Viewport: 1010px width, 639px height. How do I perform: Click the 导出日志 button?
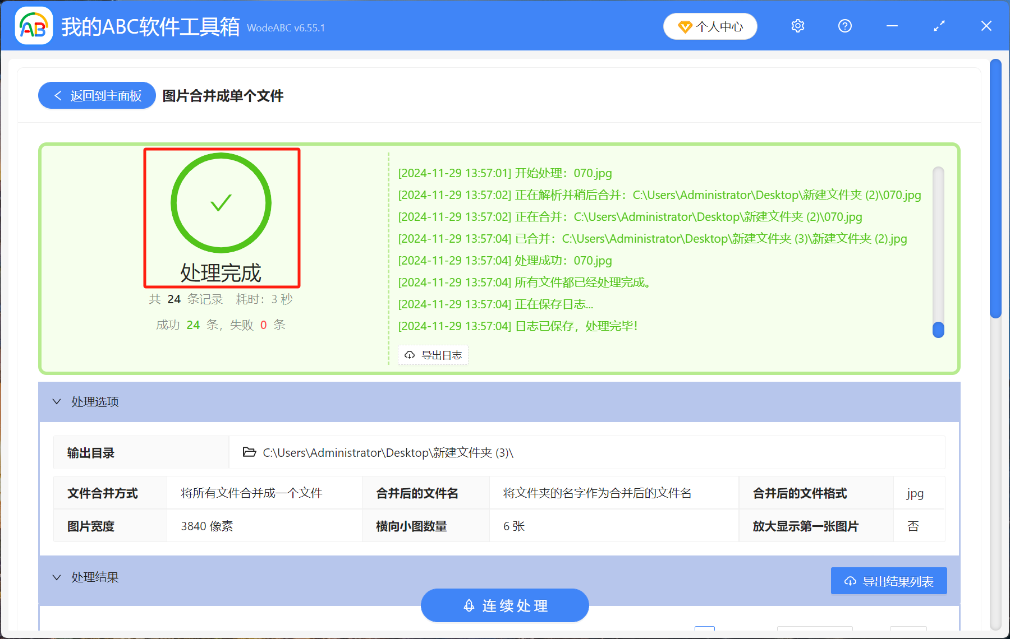433,355
